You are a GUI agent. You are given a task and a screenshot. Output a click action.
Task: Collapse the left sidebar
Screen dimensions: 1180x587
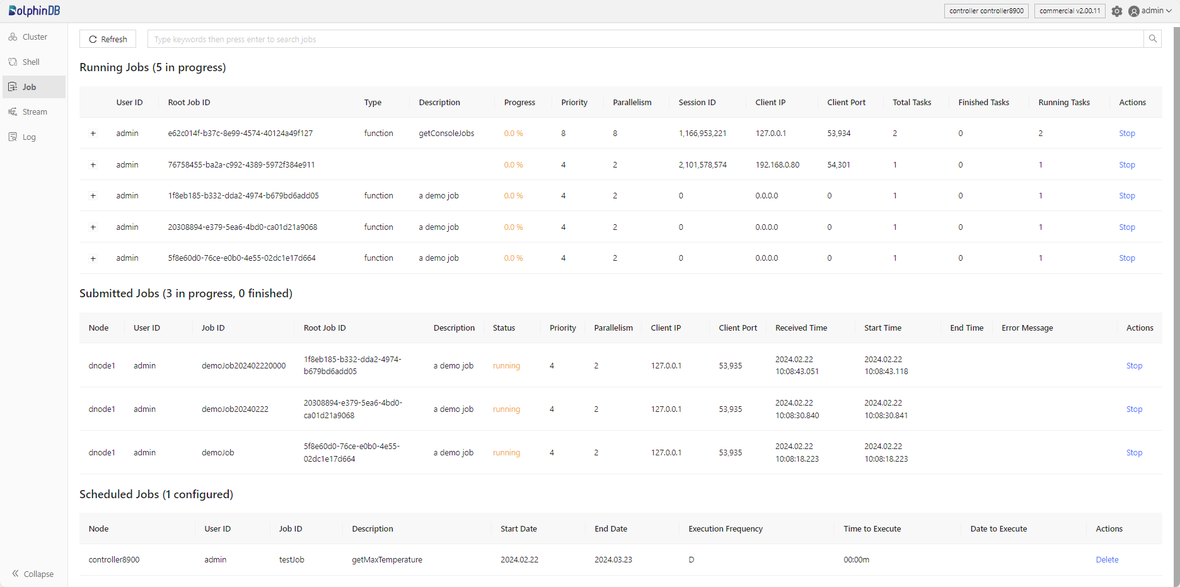(33, 574)
